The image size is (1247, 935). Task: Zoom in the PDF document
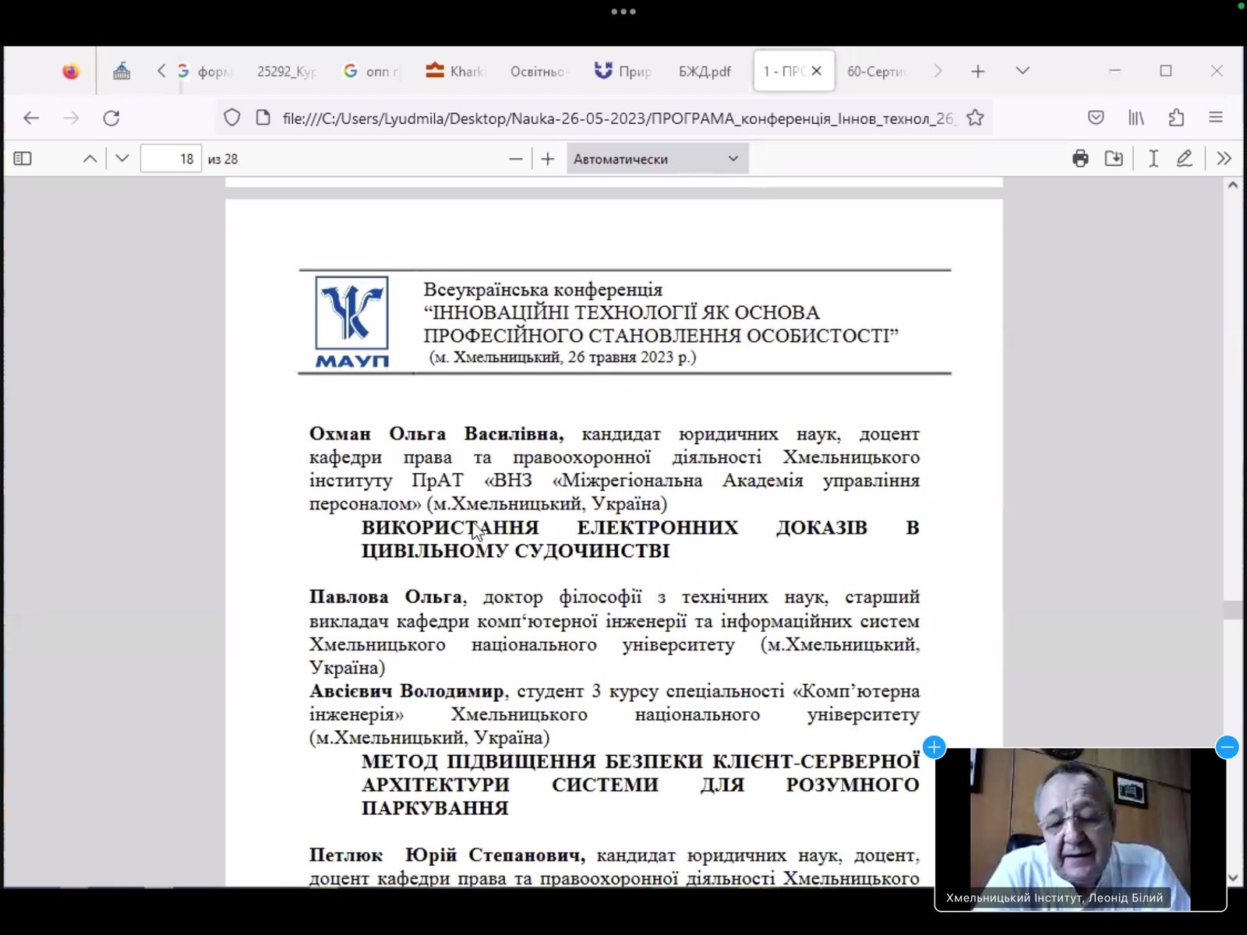pos(548,159)
